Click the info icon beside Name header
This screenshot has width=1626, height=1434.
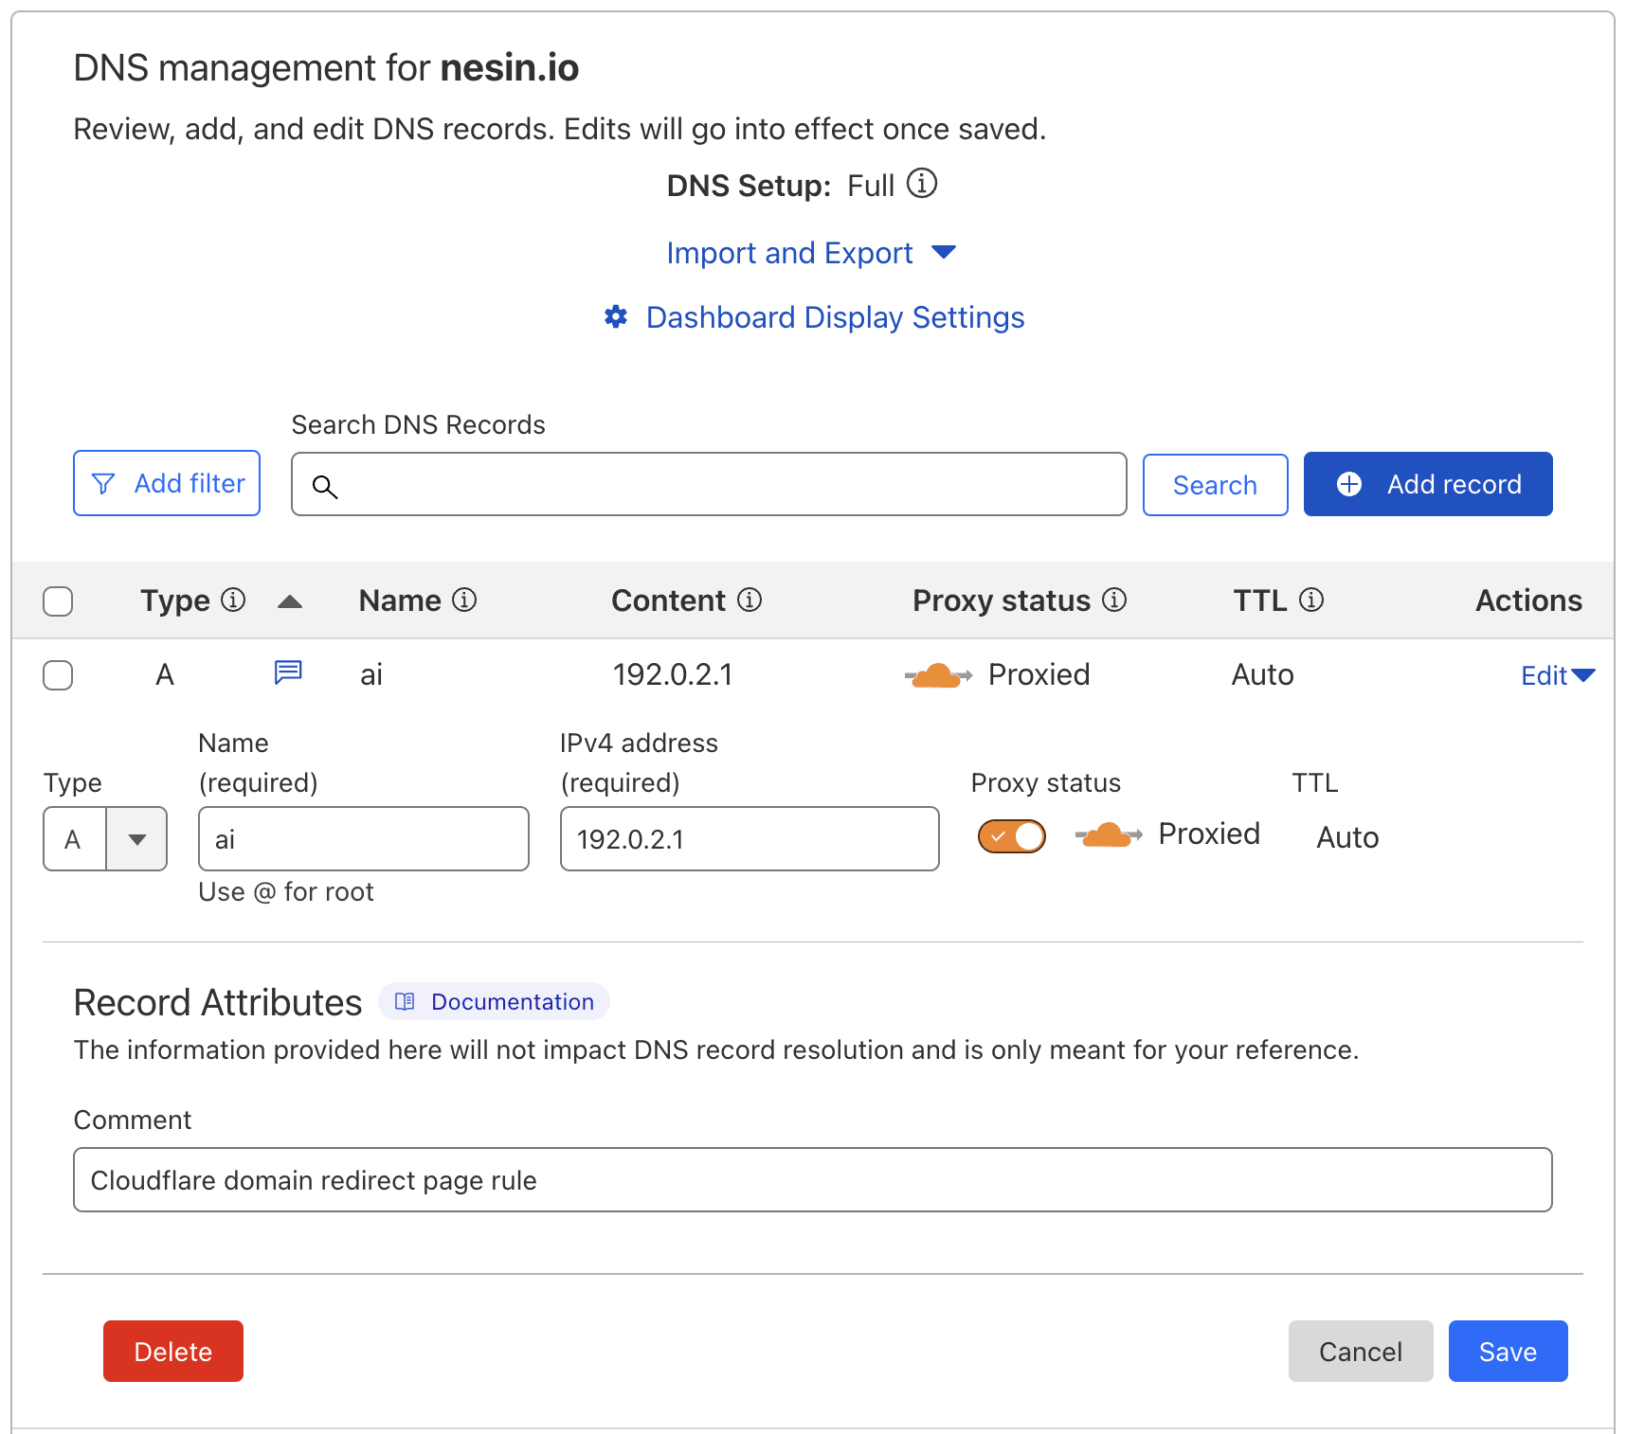tap(464, 600)
